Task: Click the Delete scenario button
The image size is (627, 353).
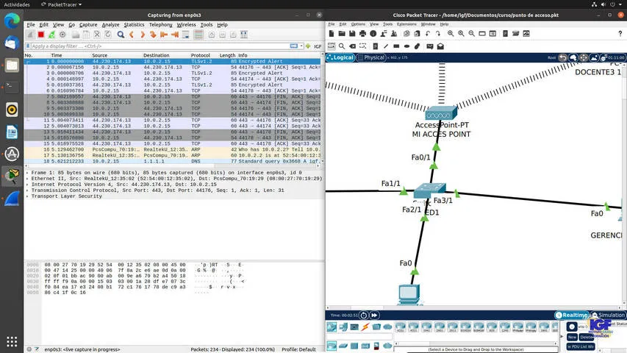Action: (x=586, y=337)
